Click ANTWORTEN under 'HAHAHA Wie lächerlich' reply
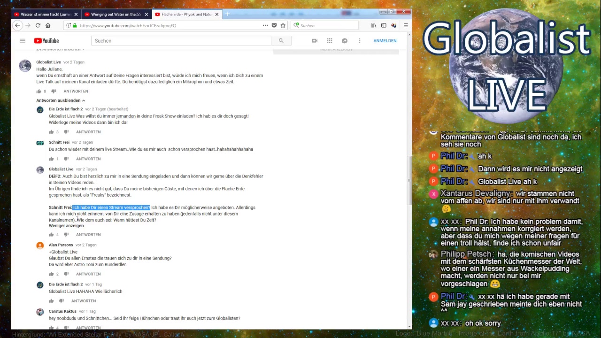The image size is (601, 338). 84,301
